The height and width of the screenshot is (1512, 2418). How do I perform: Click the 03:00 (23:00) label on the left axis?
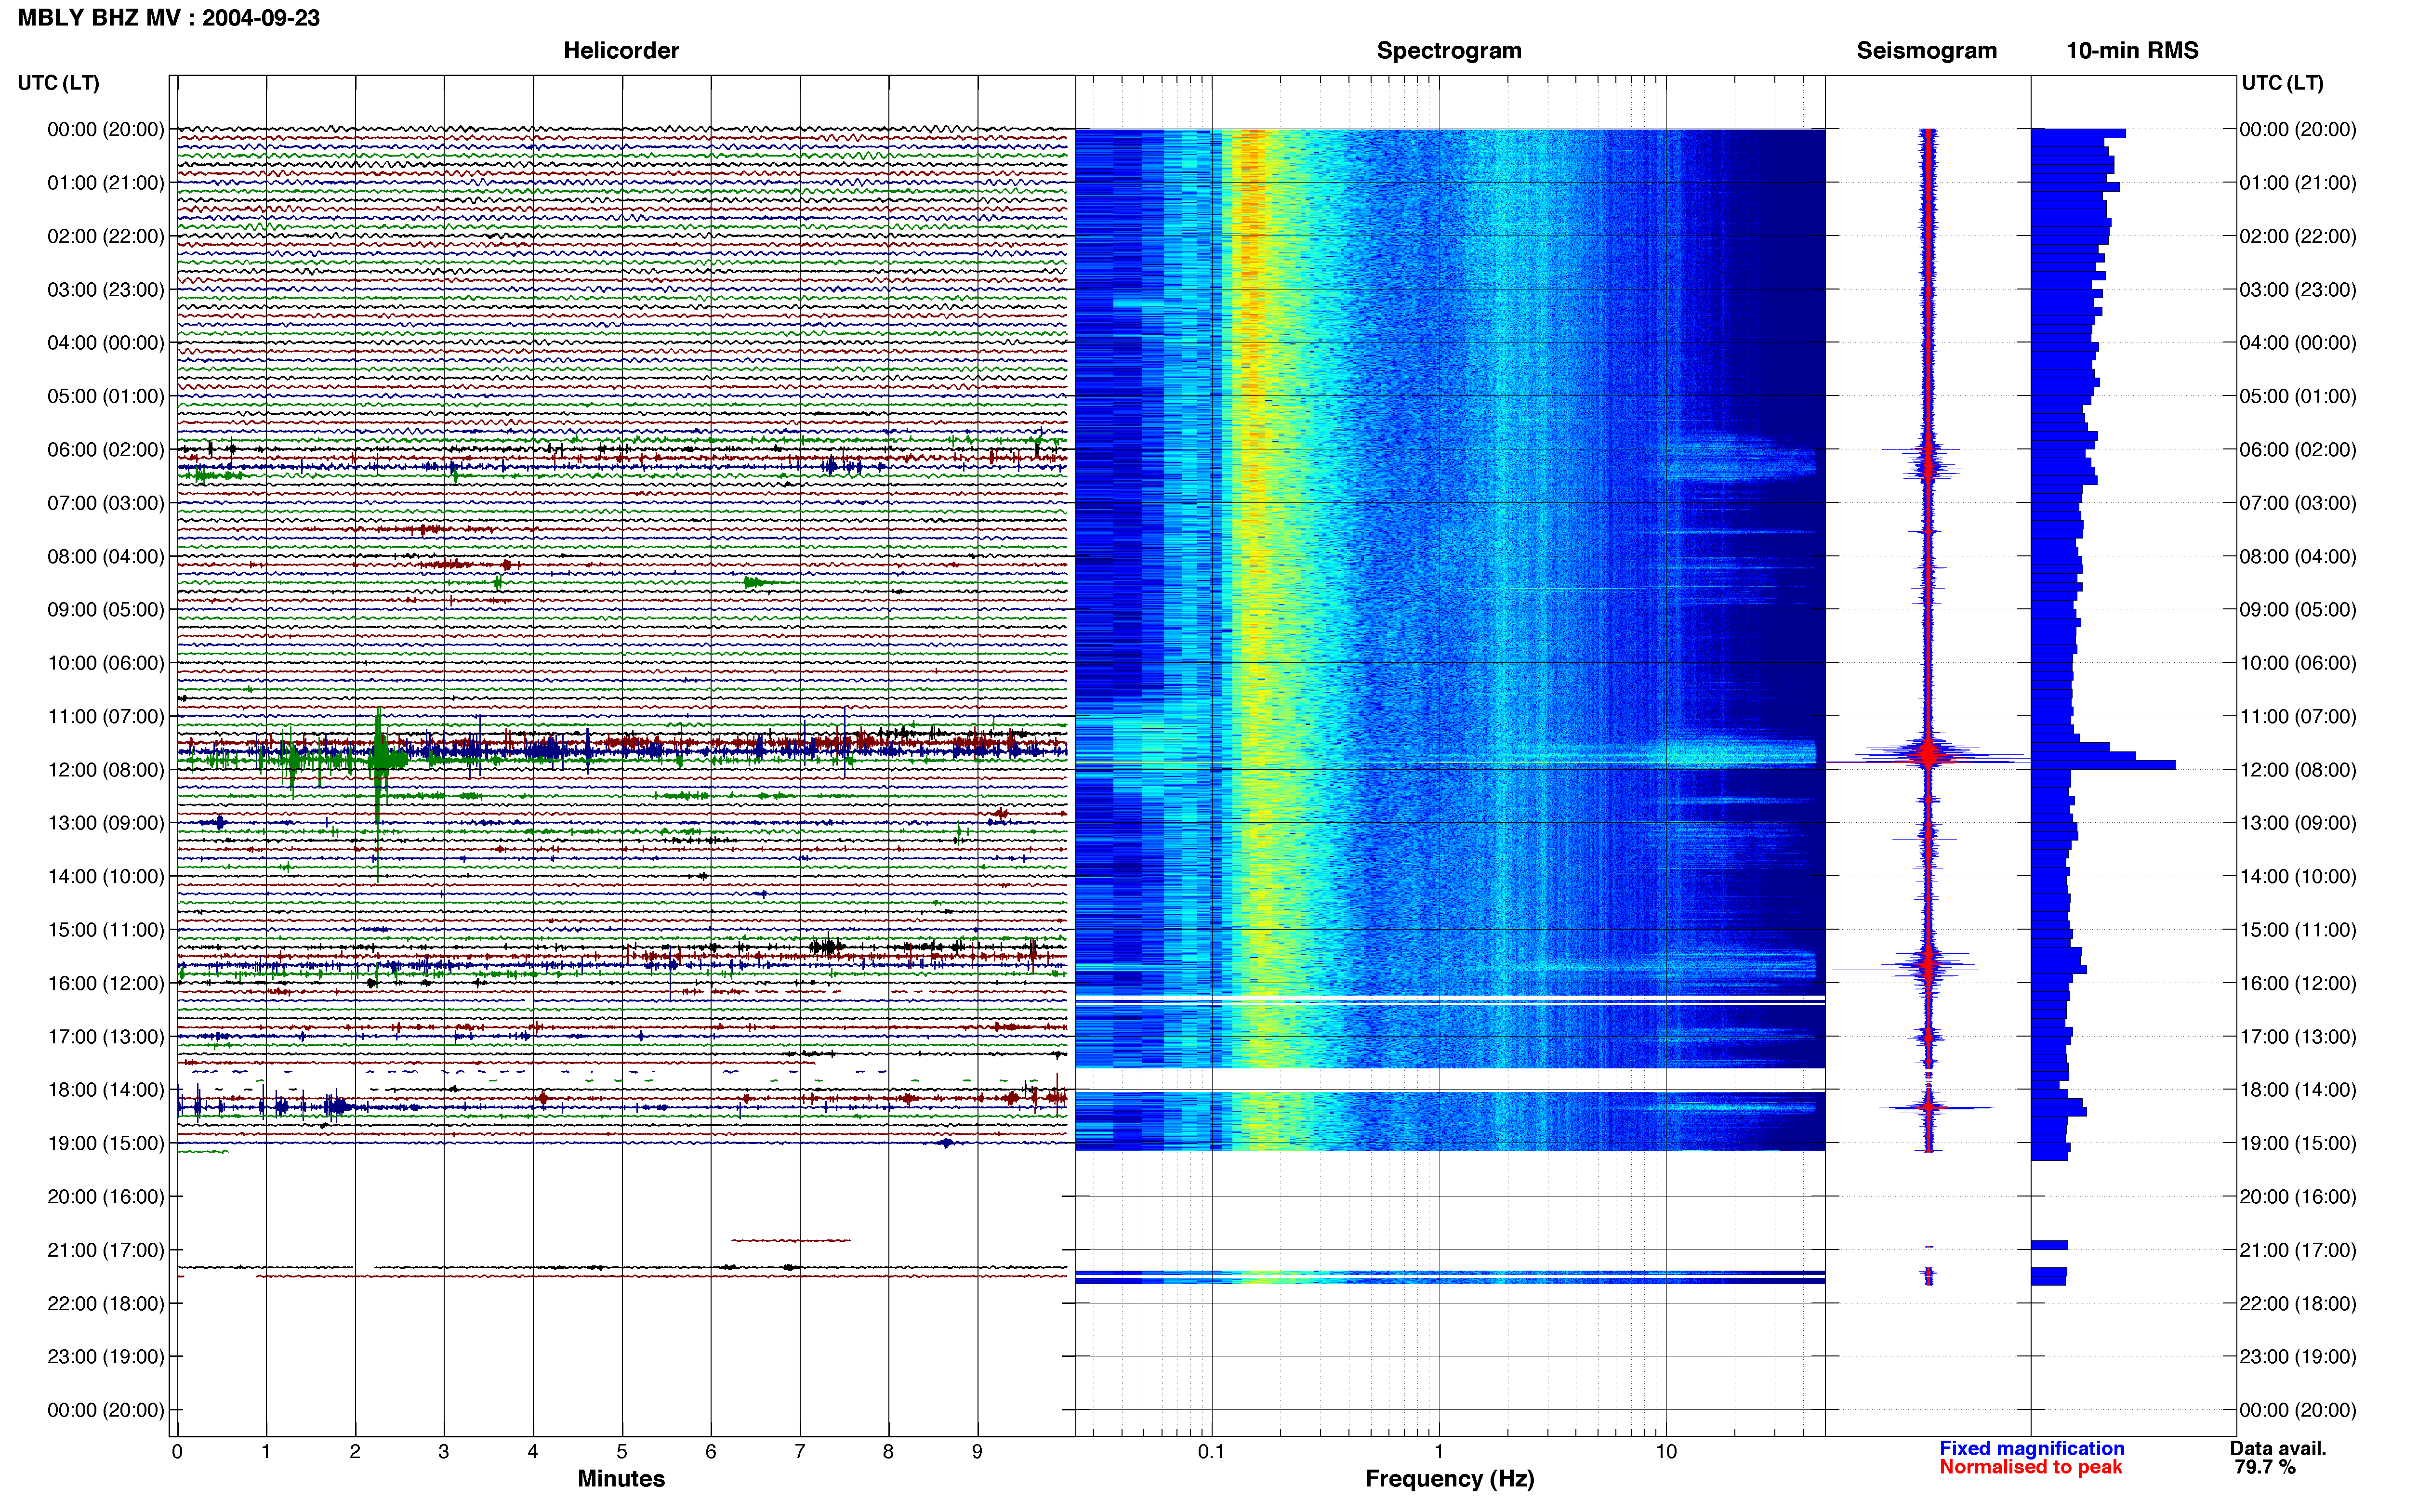tap(106, 290)
